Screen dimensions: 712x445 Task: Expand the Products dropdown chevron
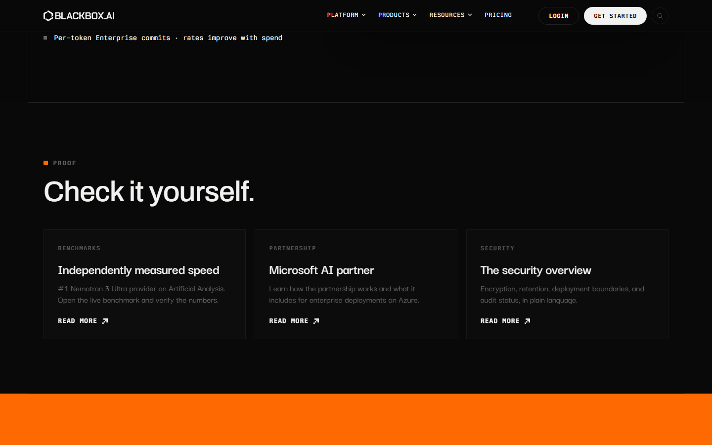pos(415,15)
